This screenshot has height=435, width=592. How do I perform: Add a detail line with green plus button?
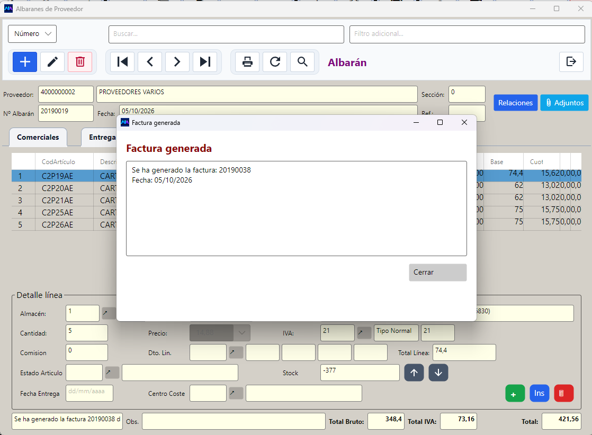tap(515, 394)
